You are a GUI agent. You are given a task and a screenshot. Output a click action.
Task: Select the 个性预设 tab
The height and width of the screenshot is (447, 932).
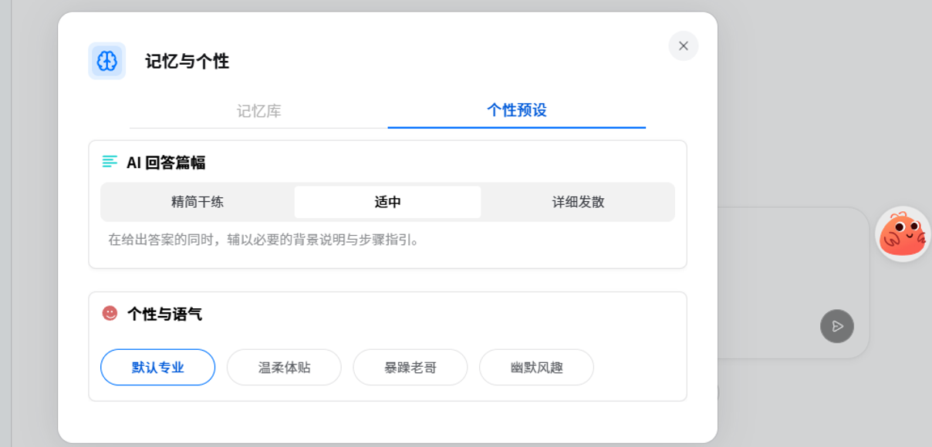coord(516,110)
